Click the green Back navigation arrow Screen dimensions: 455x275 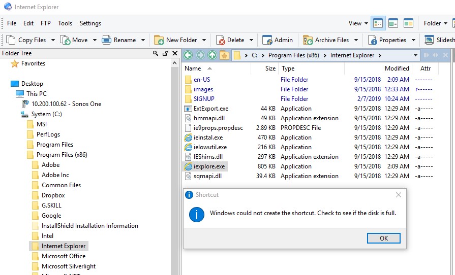pyautogui.click(x=188, y=55)
